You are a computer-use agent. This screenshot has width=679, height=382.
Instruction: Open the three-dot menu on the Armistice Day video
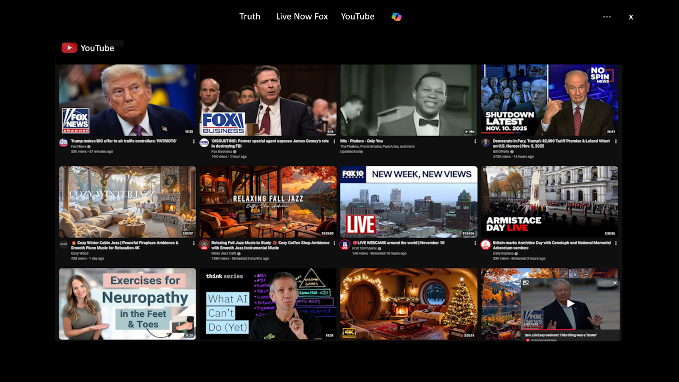(615, 242)
